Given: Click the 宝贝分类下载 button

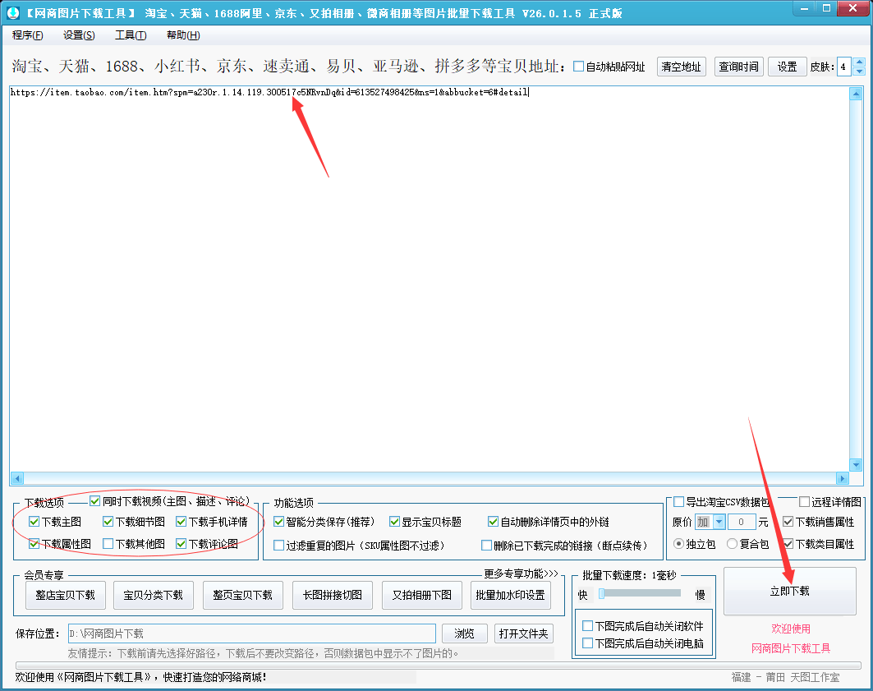Looking at the screenshot, I should [153, 595].
